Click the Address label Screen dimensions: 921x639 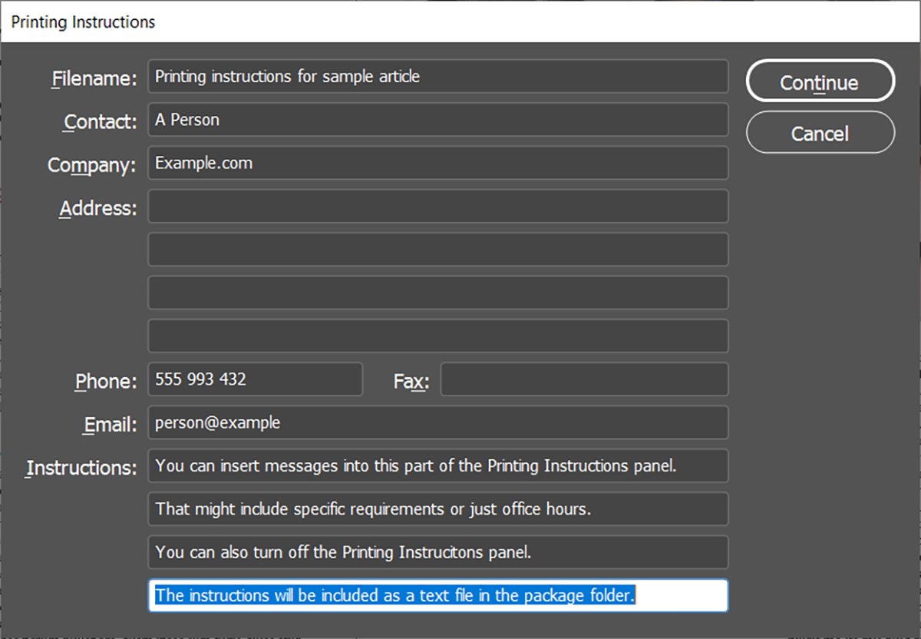98,208
